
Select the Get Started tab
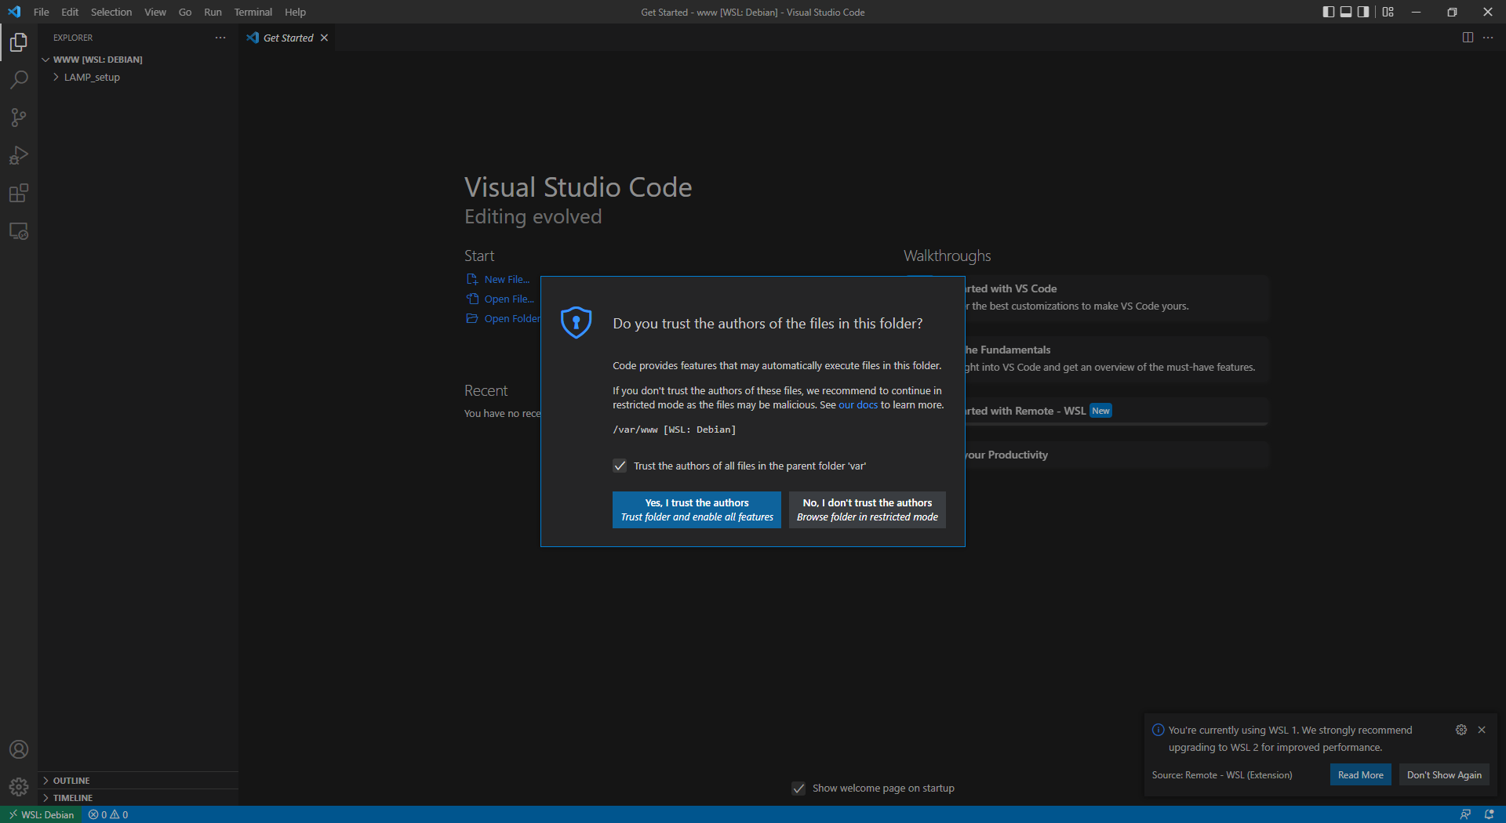click(288, 38)
